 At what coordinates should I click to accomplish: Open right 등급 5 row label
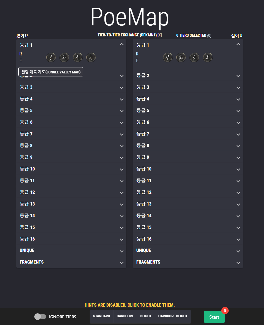click(143, 111)
